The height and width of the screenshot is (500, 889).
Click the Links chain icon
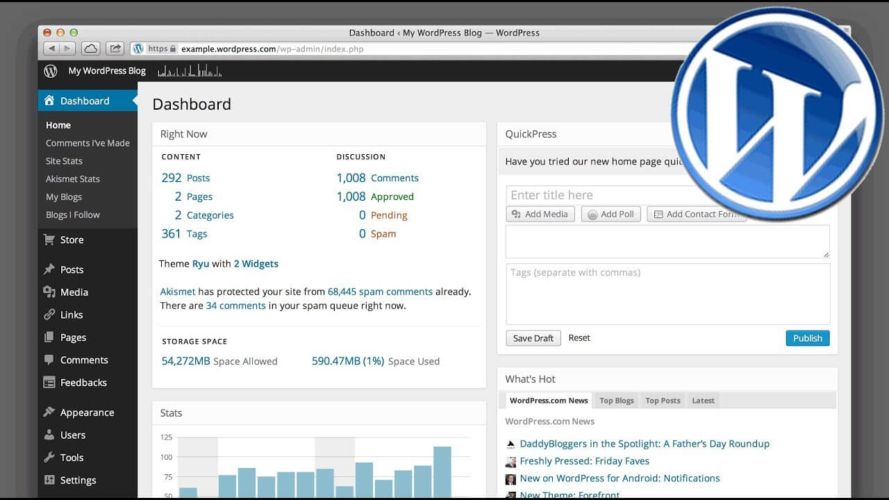(49, 315)
